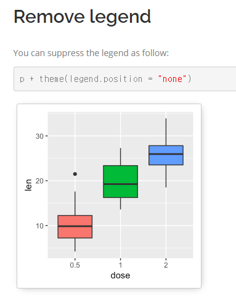The width and height of the screenshot is (236, 299).
Task: Click the x-axis tick label 2
Action: (x=166, y=265)
